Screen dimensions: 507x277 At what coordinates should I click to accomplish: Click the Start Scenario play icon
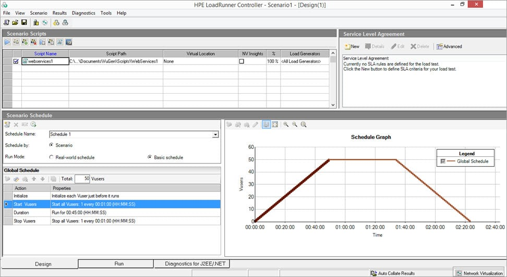(x=7, y=42)
